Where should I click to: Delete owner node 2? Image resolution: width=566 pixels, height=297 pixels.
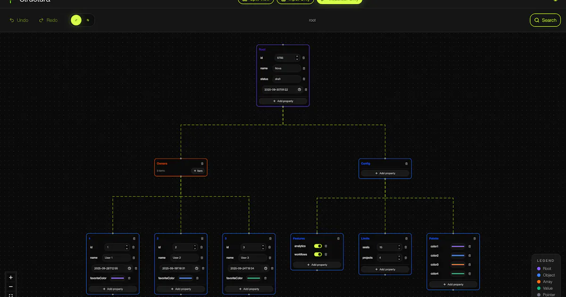click(x=202, y=239)
